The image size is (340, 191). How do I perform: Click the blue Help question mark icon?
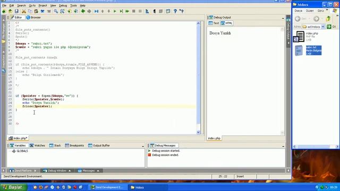(175, 11)
